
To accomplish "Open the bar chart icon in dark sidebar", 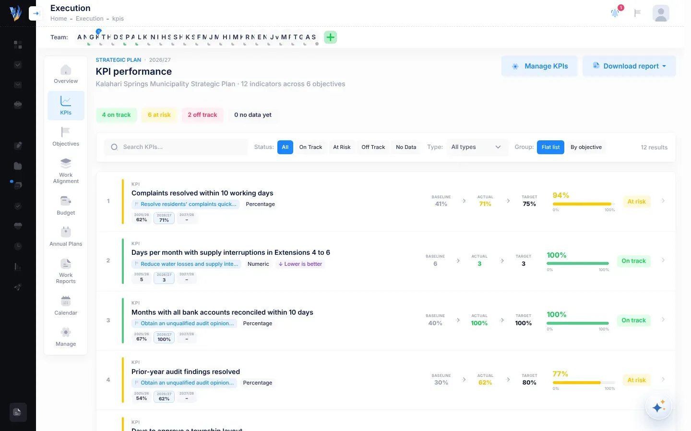I will coord(18,267).
